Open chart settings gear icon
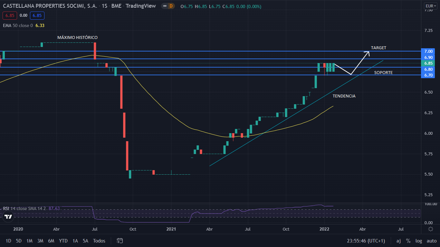This screenshot has width=440, height=247. [x=430, y=229]
